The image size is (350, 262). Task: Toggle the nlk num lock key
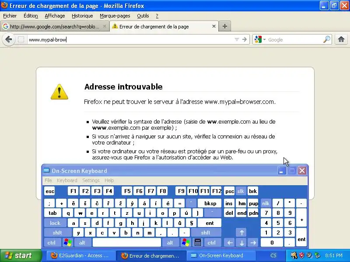pyautogui.click(x=266, y=203)
